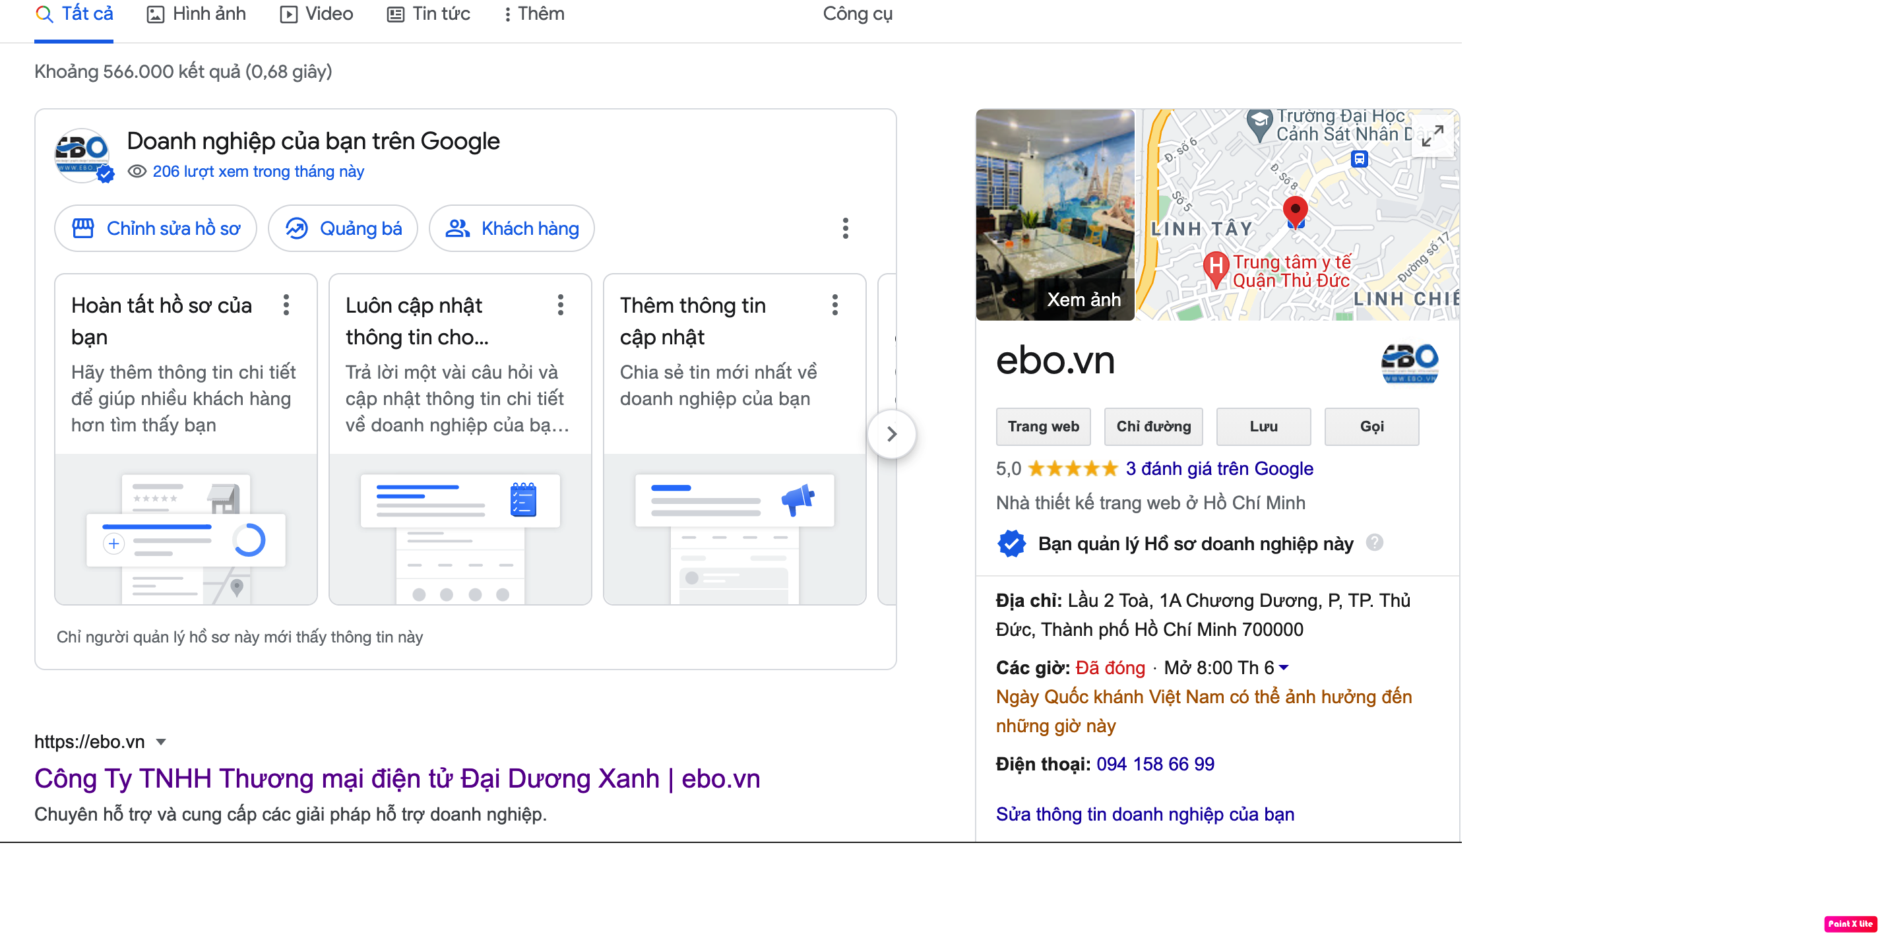Switch to the Hình ảnh tab
1884x938 pixels.
pos(196,15)
